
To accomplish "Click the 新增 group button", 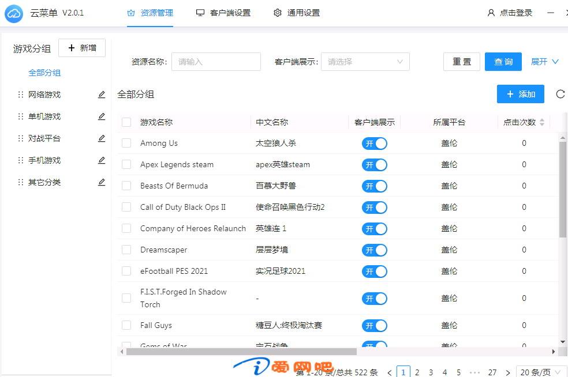I will point(82,48).
